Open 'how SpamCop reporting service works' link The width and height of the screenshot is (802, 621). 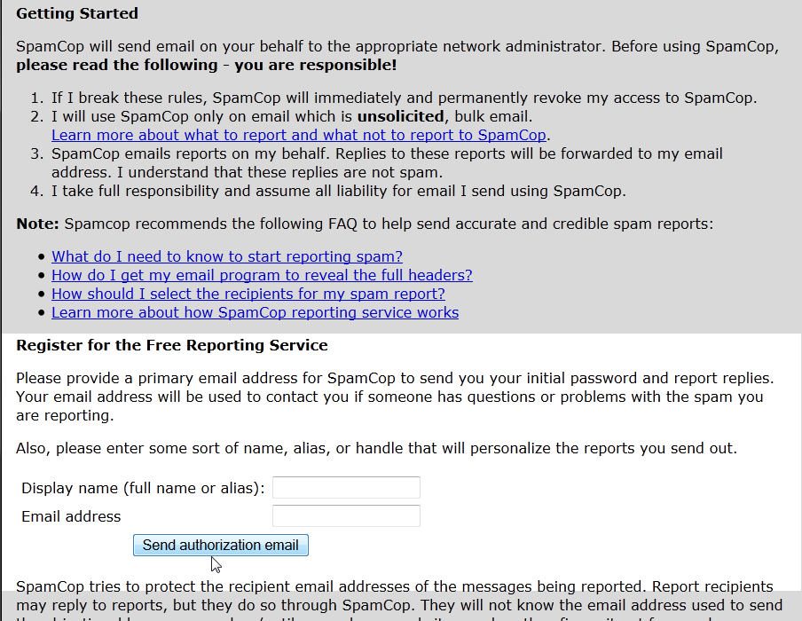click(255, 312)
